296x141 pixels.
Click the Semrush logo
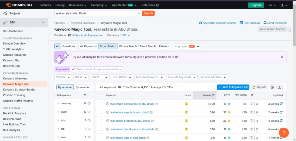pyautogui.click(x=19, y=5)
